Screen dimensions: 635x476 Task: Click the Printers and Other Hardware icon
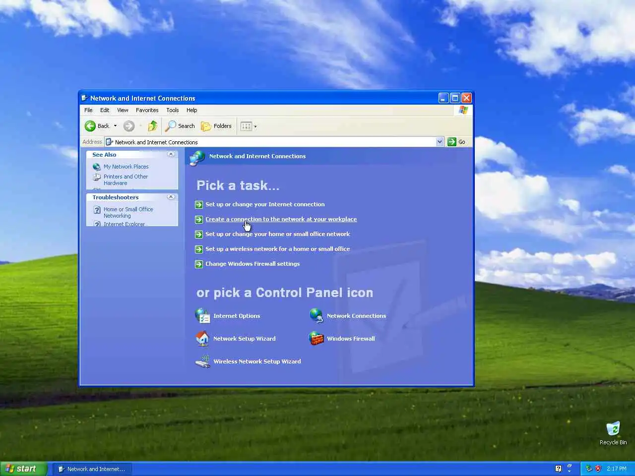pyautogui.click(x=97, y=177)
